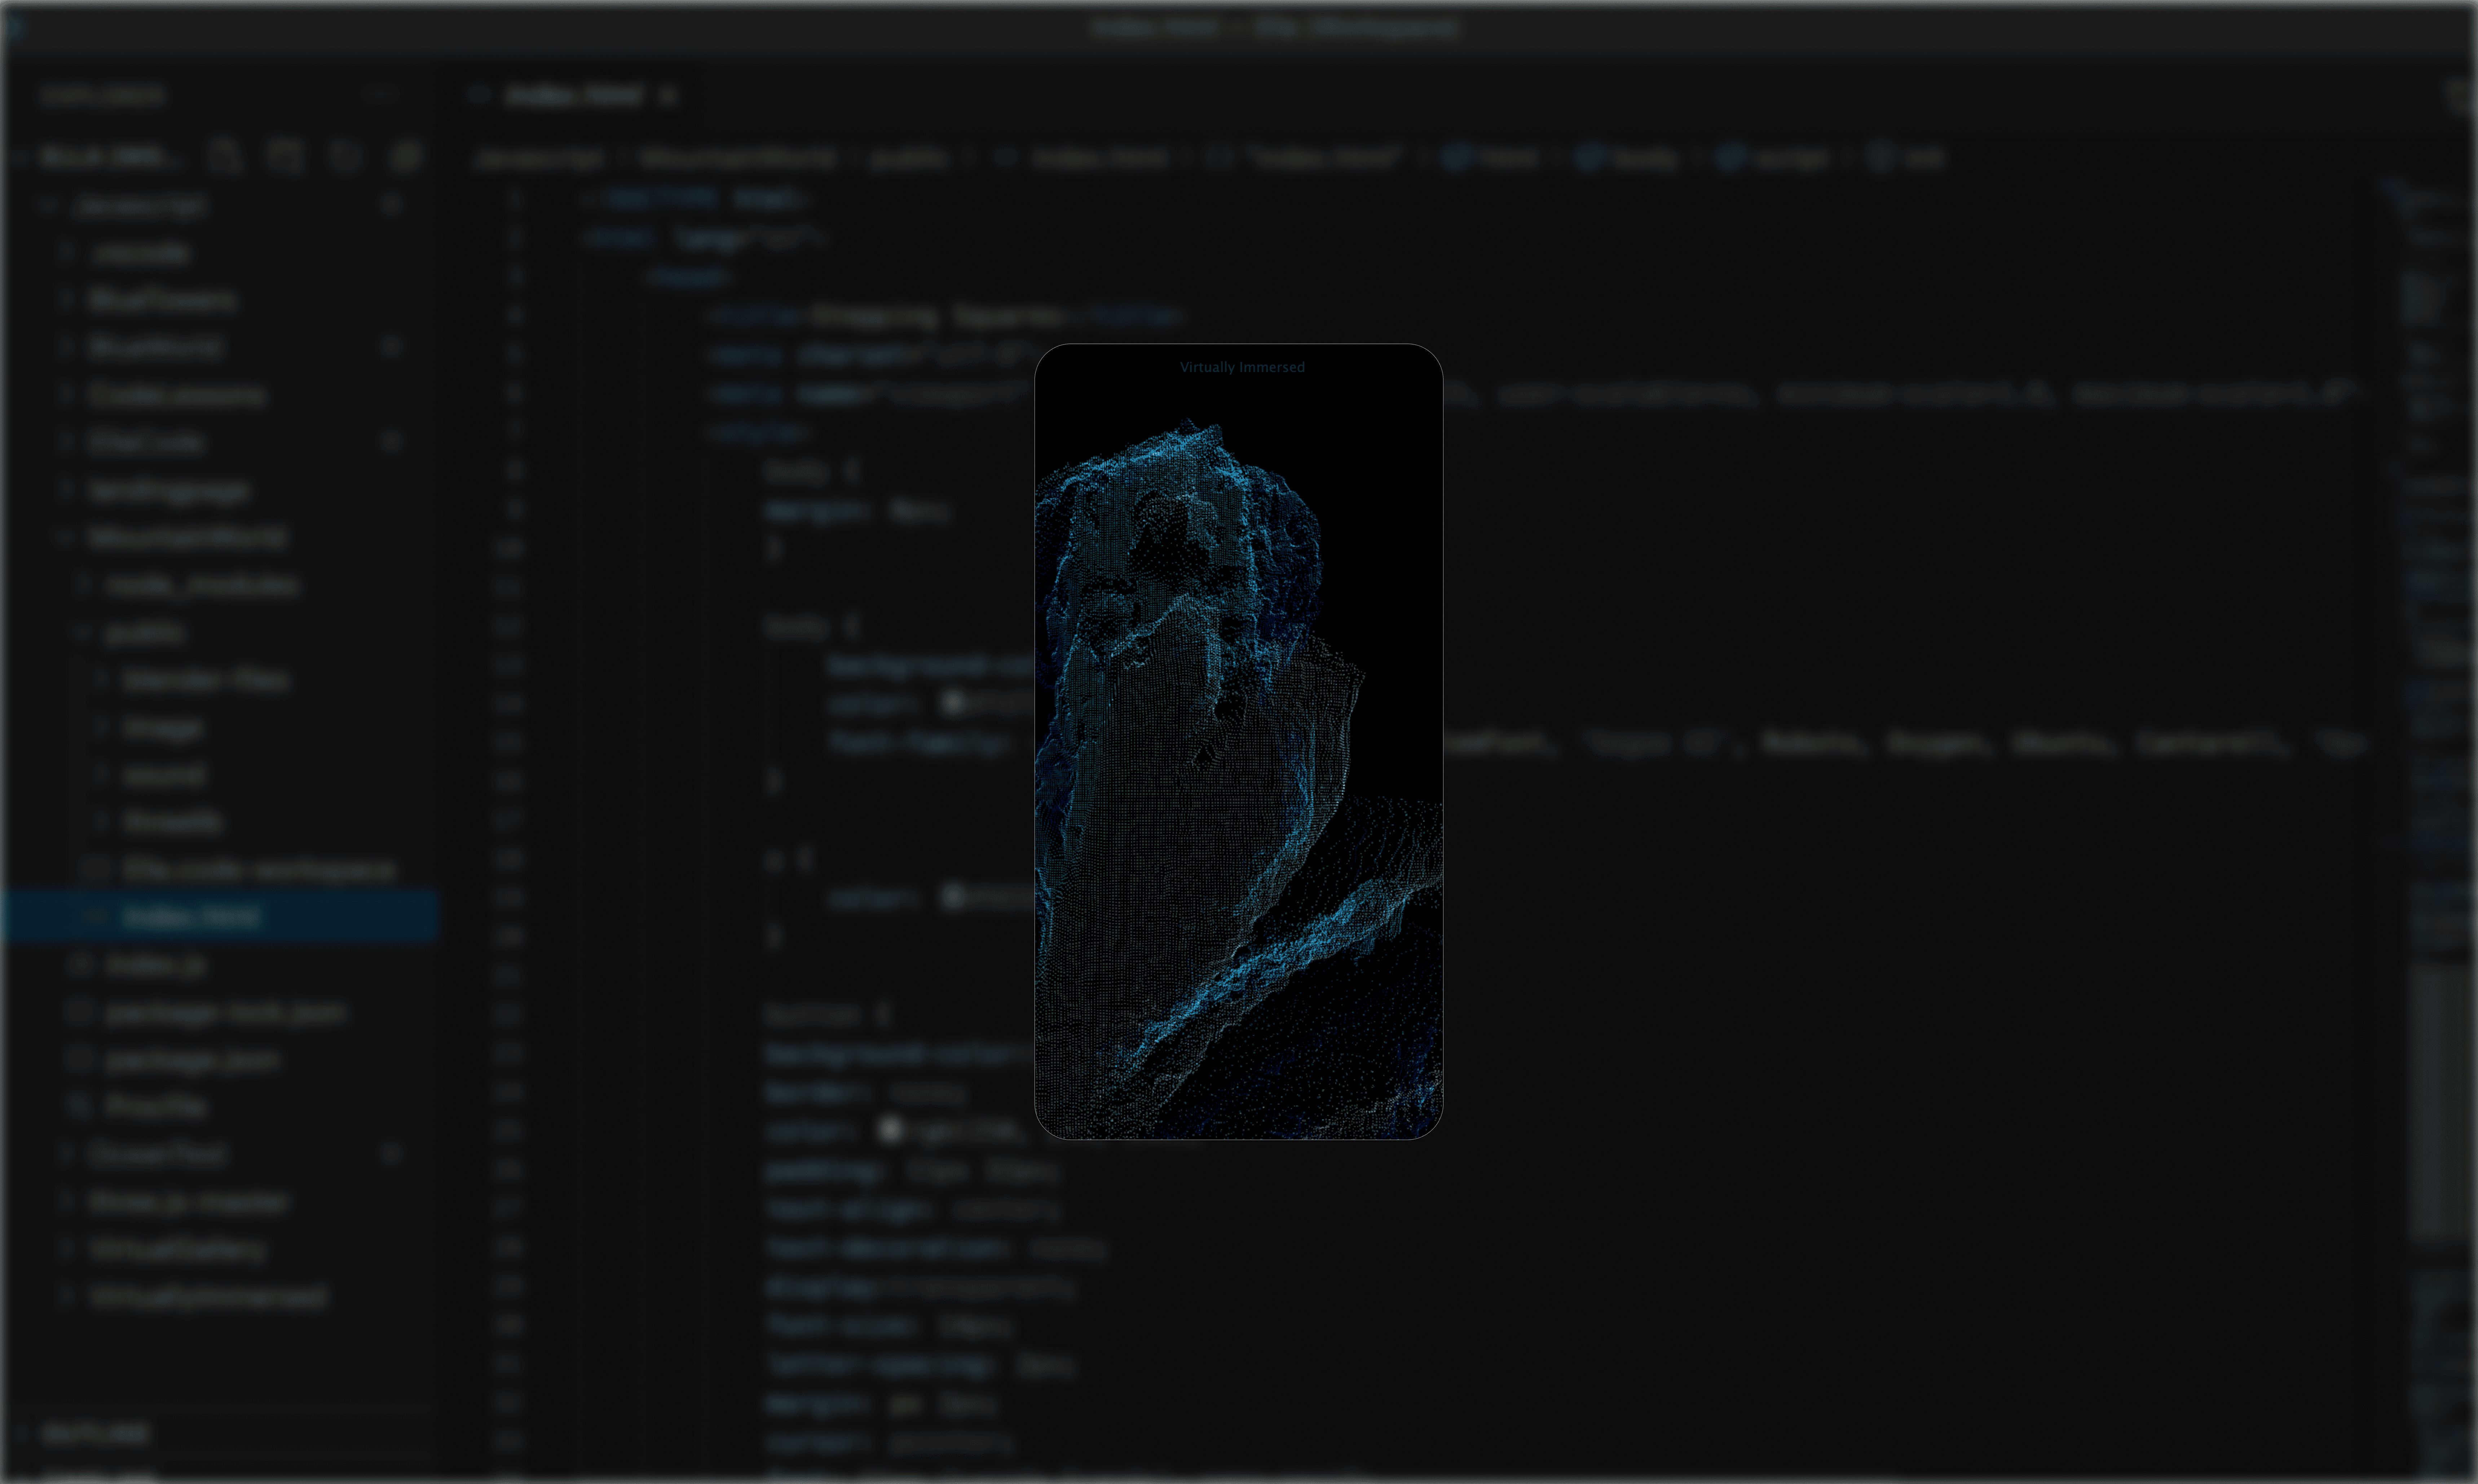Click the Virtually Immersed title link
This screenshot has width=2478, height=1484.
click(x=1241, y=367)
